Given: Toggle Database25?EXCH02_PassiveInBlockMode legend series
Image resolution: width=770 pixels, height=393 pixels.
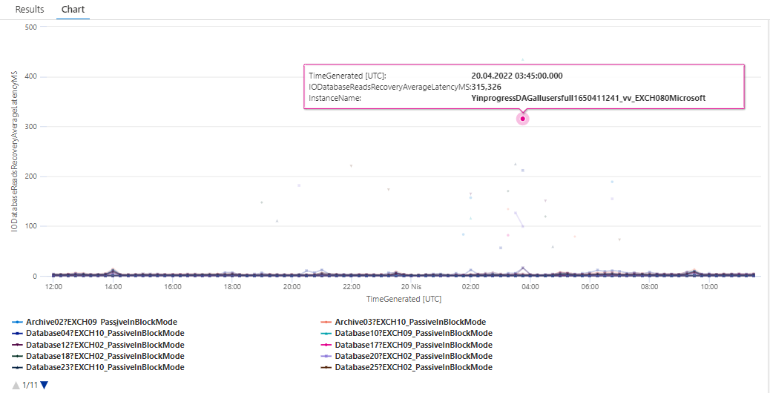Looking at the screenshot, I should [x=406, y=367].
